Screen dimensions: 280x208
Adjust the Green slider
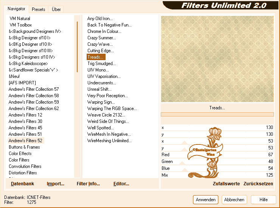tap(217, 161)
